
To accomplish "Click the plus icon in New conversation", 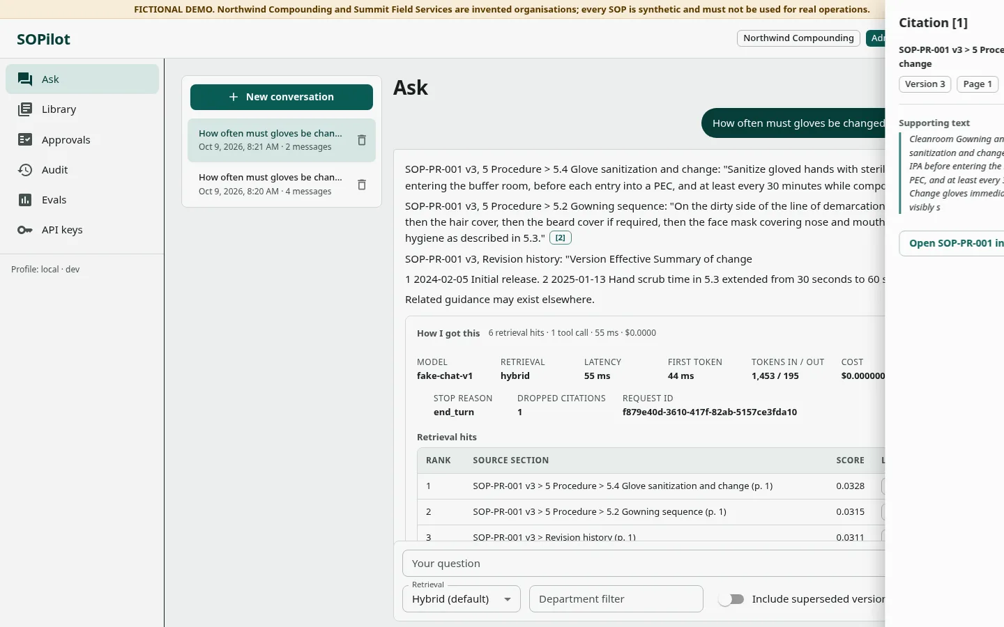I will point(234,97).
